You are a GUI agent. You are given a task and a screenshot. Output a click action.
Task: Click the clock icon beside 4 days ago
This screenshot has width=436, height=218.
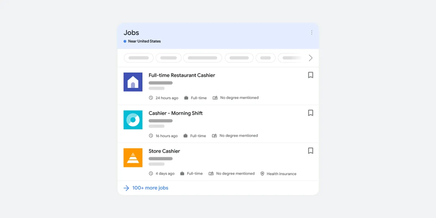click(151, 174)
